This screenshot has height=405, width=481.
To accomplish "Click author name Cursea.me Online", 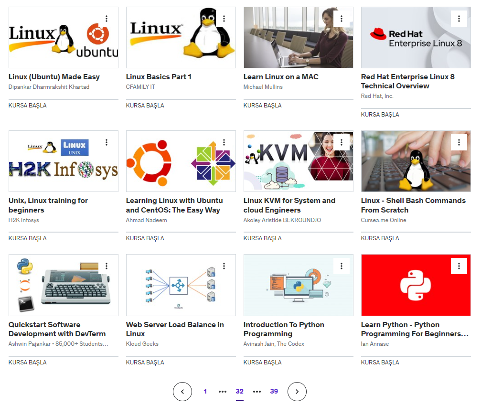I will pos(384,220).
